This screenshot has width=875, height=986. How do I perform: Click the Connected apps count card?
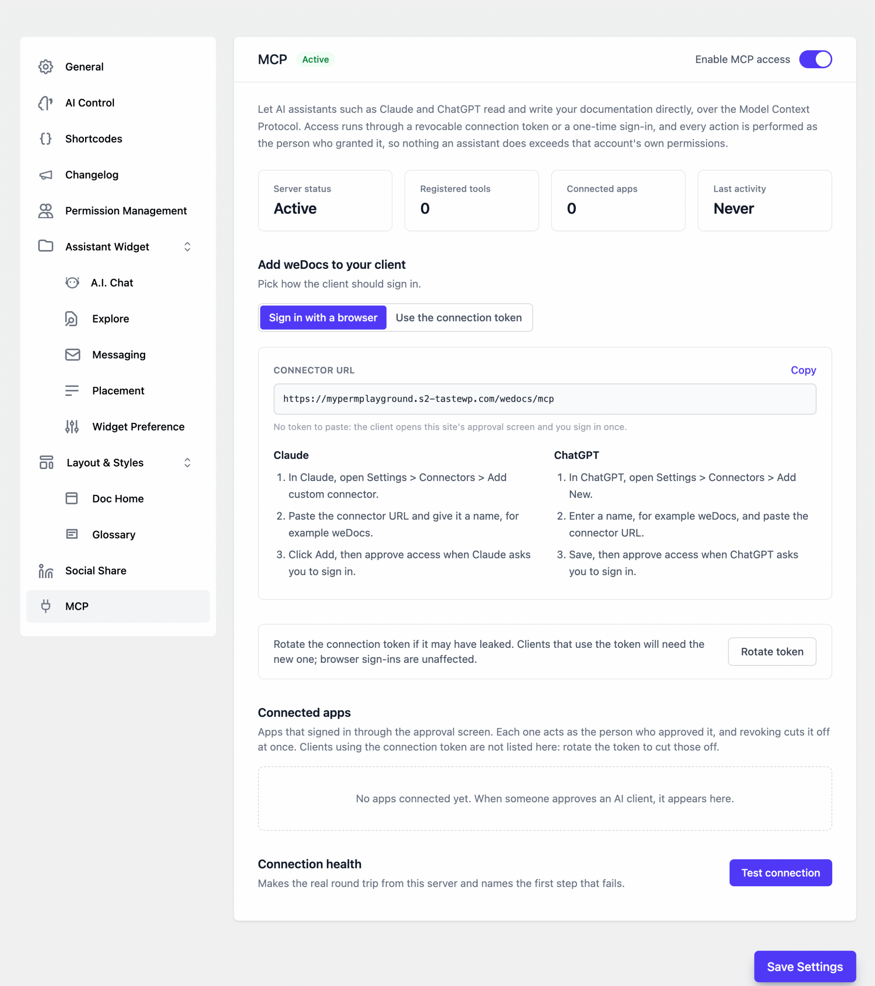click(x=619, y=200)
